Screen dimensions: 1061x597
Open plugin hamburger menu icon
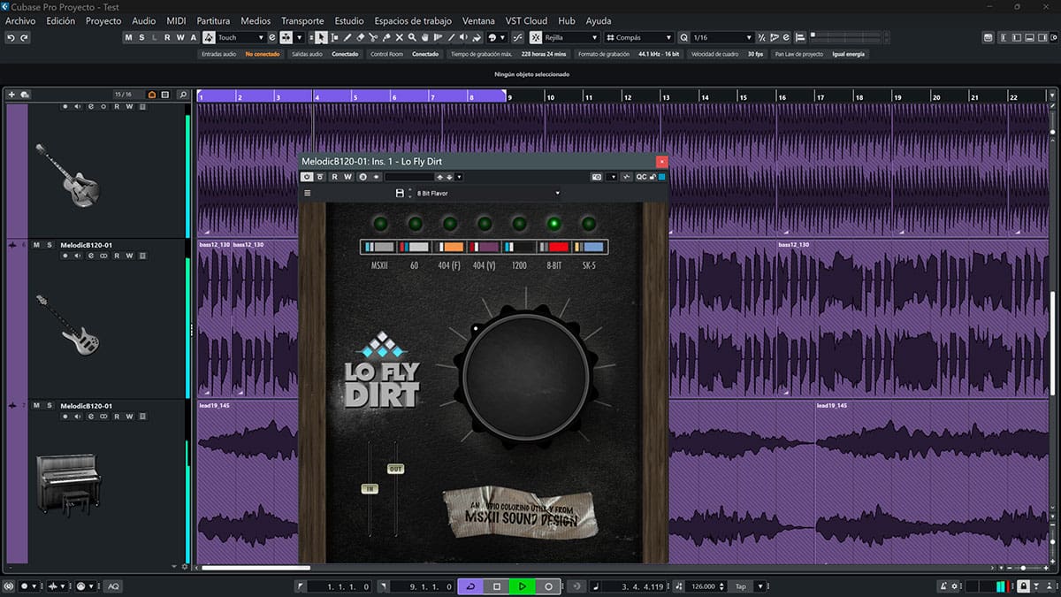point(307,193)
